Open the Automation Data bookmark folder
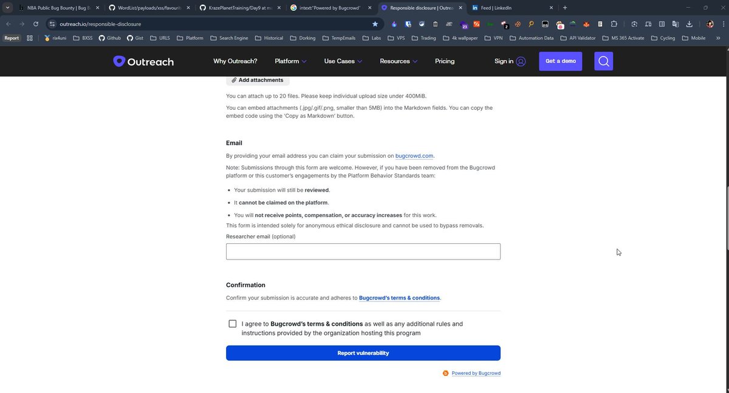The width and height of the screenshot is (729, 393). point(532,38)
